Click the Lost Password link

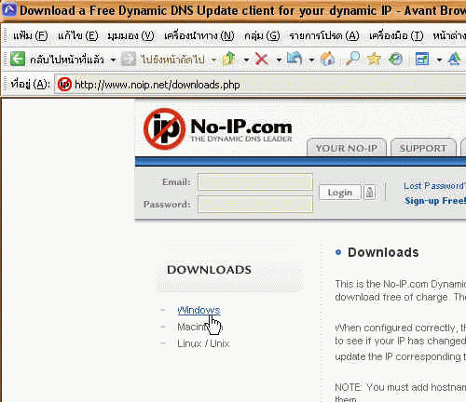coord(434,186)
